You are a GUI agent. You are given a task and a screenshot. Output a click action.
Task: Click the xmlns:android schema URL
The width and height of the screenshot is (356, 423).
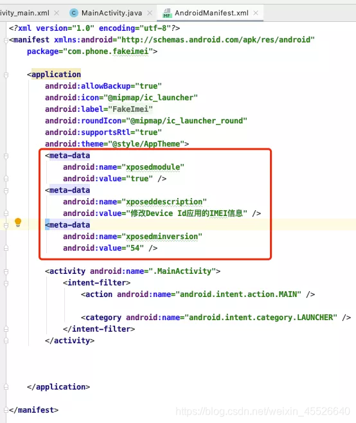coord(216,40)
